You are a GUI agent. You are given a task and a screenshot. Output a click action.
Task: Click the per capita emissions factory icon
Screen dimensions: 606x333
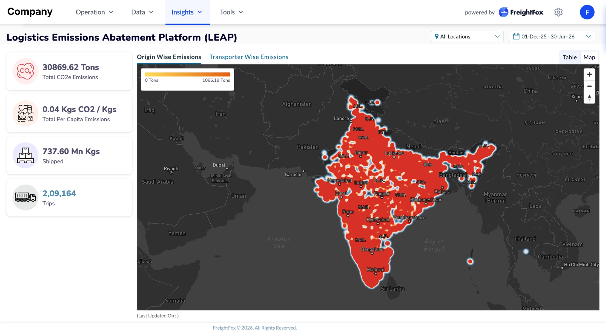25,113
